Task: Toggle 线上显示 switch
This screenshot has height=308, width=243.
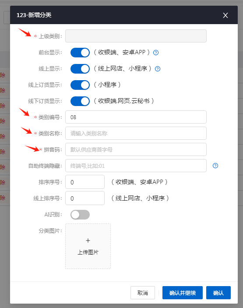Action: [x=80, y=69]
